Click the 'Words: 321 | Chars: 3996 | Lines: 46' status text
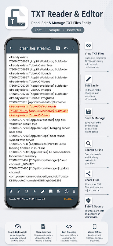The image size is (113, 246). pos(27,199)
